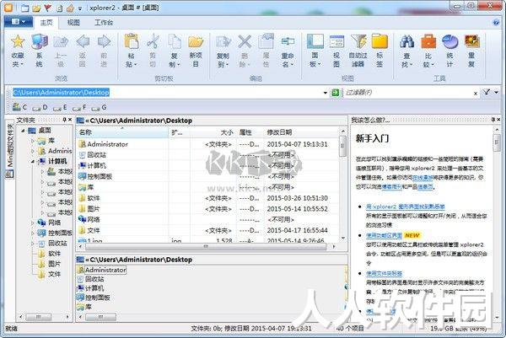
Task: Open the Mini虚拟文件夹 vertical side tab
Action: 9,149
